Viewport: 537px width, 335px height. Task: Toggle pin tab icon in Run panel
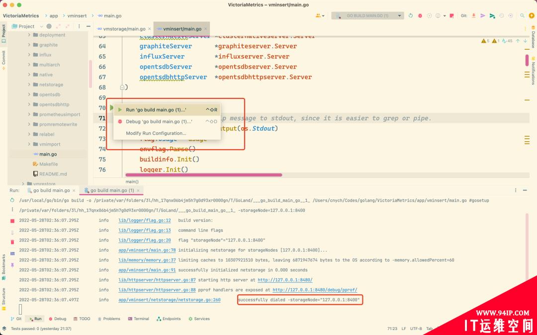[x=12, y=265]
